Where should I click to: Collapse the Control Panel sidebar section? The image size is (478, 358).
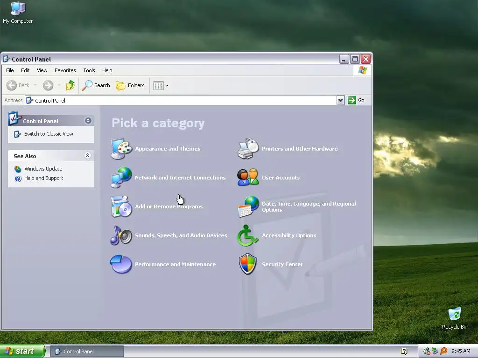pos(88,121)
